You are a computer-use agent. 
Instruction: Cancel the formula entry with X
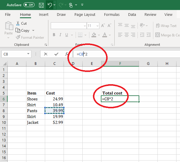pos(45,54)
